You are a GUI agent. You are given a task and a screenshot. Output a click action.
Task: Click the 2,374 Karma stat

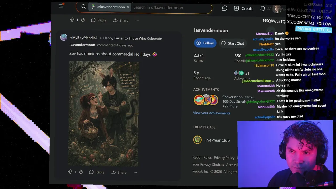pos(199,57)
